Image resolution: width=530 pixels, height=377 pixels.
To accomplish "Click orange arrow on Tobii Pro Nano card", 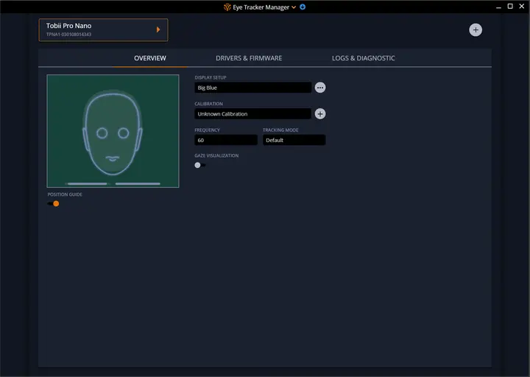I will point(158,29).
